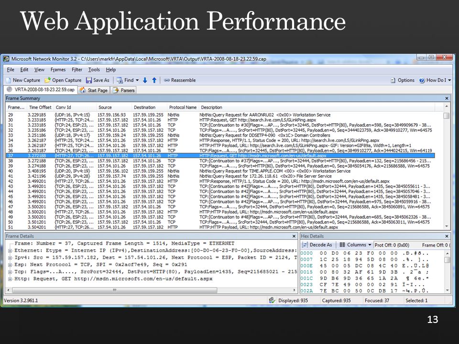
Task: Click Captured: 935 in status bar
Action: tap(336, 301)
